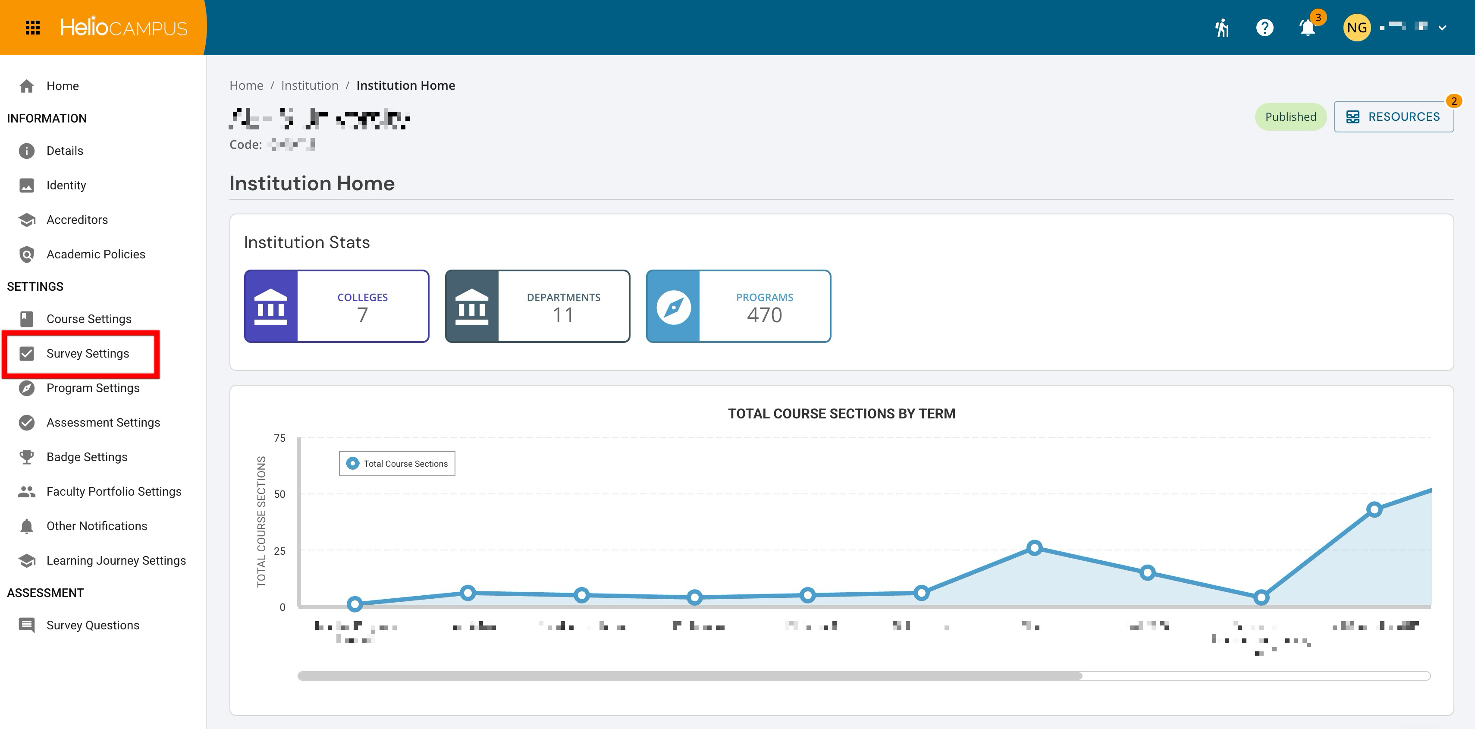Click the NG user avatar
This screenshot has width=1475, height=729.
(x=1356, y=28)
